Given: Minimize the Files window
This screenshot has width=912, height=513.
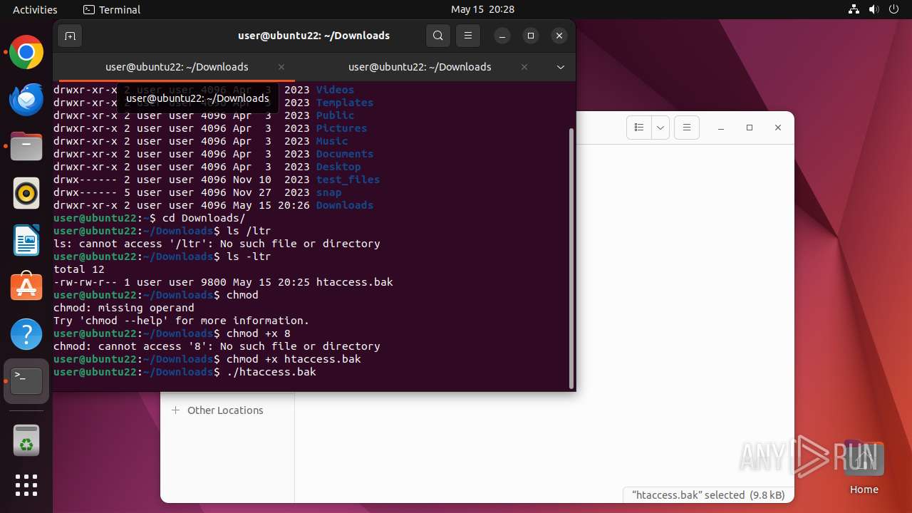Looking at the screenshot, I should pyautogui.click(x=721, y=128).
